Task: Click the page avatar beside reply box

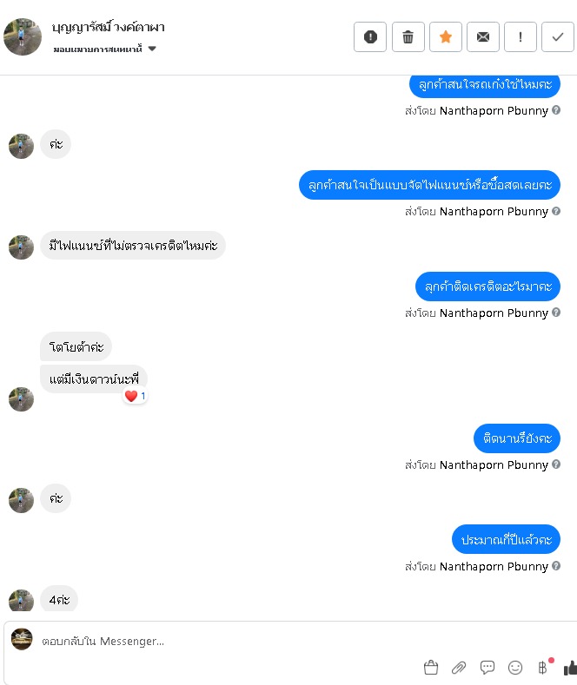Action: [22, 639]
